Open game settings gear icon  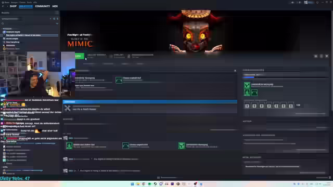pos(316,56)
